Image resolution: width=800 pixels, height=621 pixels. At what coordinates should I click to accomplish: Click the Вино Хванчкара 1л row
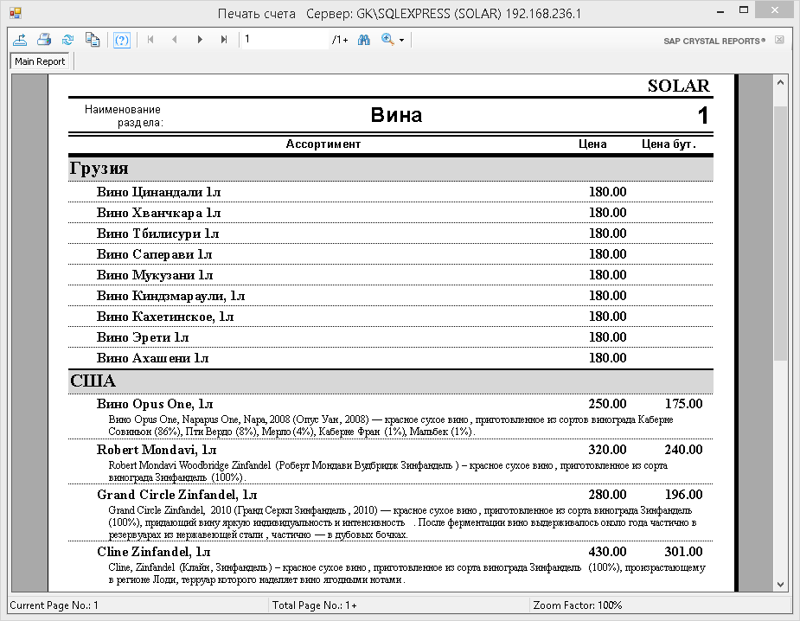point(390,213)
